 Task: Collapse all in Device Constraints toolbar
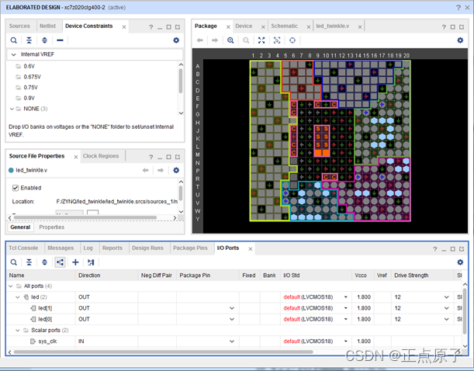[x=29, y=40]
